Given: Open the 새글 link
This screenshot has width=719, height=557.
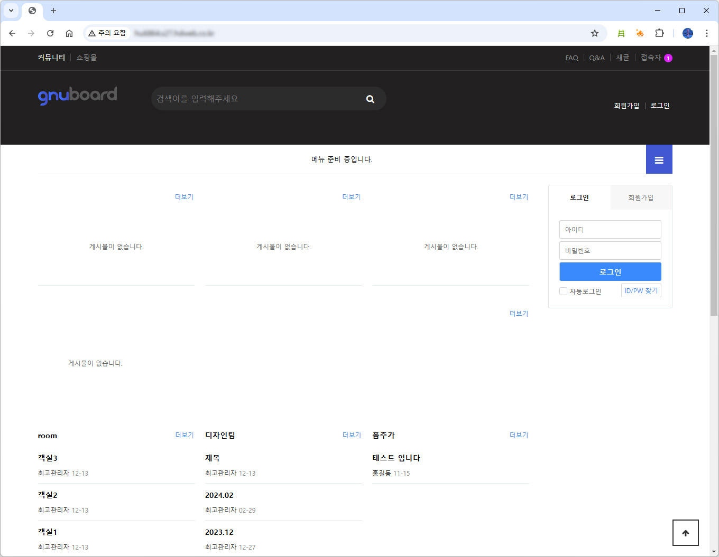Looking at the screenshot, I should (623, 58).
